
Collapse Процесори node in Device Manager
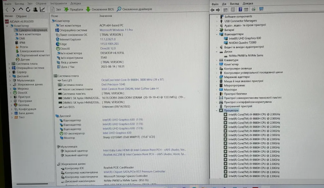[x=216, y=110]
